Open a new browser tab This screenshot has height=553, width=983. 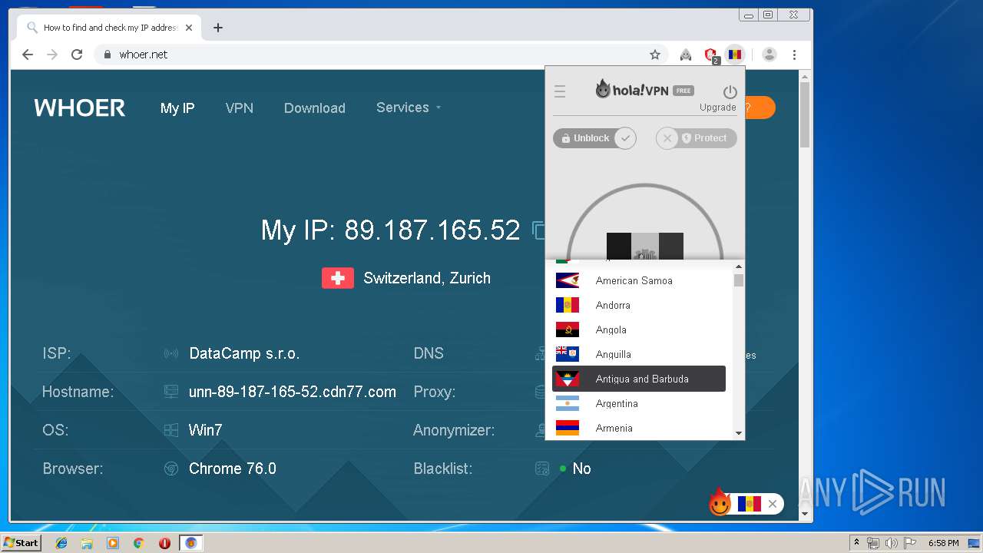click(218, 28)
